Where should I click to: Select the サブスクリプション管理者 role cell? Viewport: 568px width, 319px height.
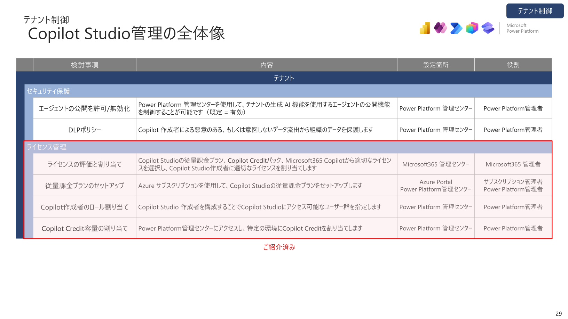point(513,186)
